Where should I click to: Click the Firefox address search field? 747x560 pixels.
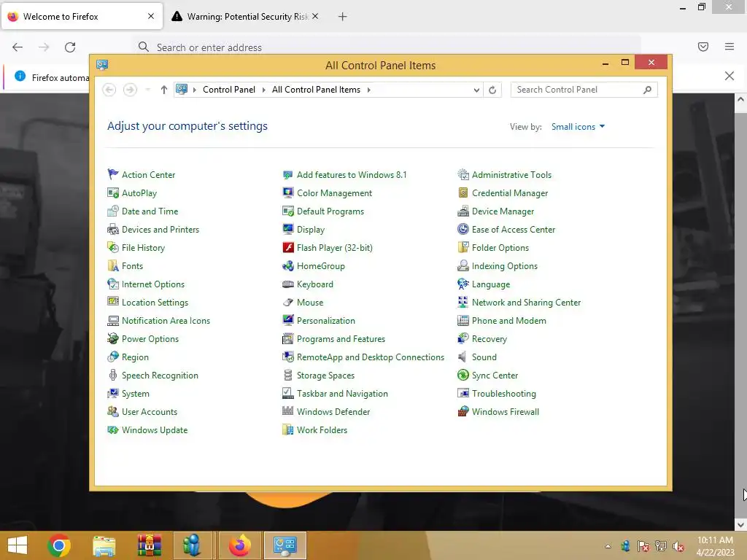point(387,47)
